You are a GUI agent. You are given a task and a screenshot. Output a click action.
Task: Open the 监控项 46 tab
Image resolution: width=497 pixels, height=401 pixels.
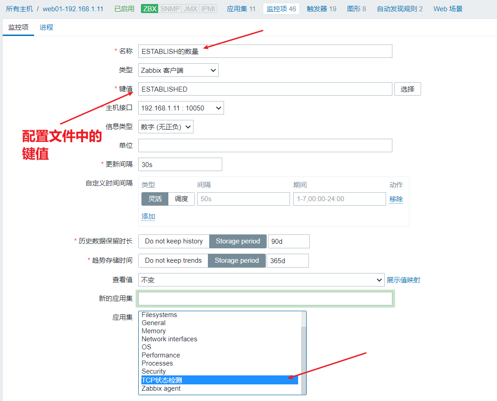pos(281,9)
